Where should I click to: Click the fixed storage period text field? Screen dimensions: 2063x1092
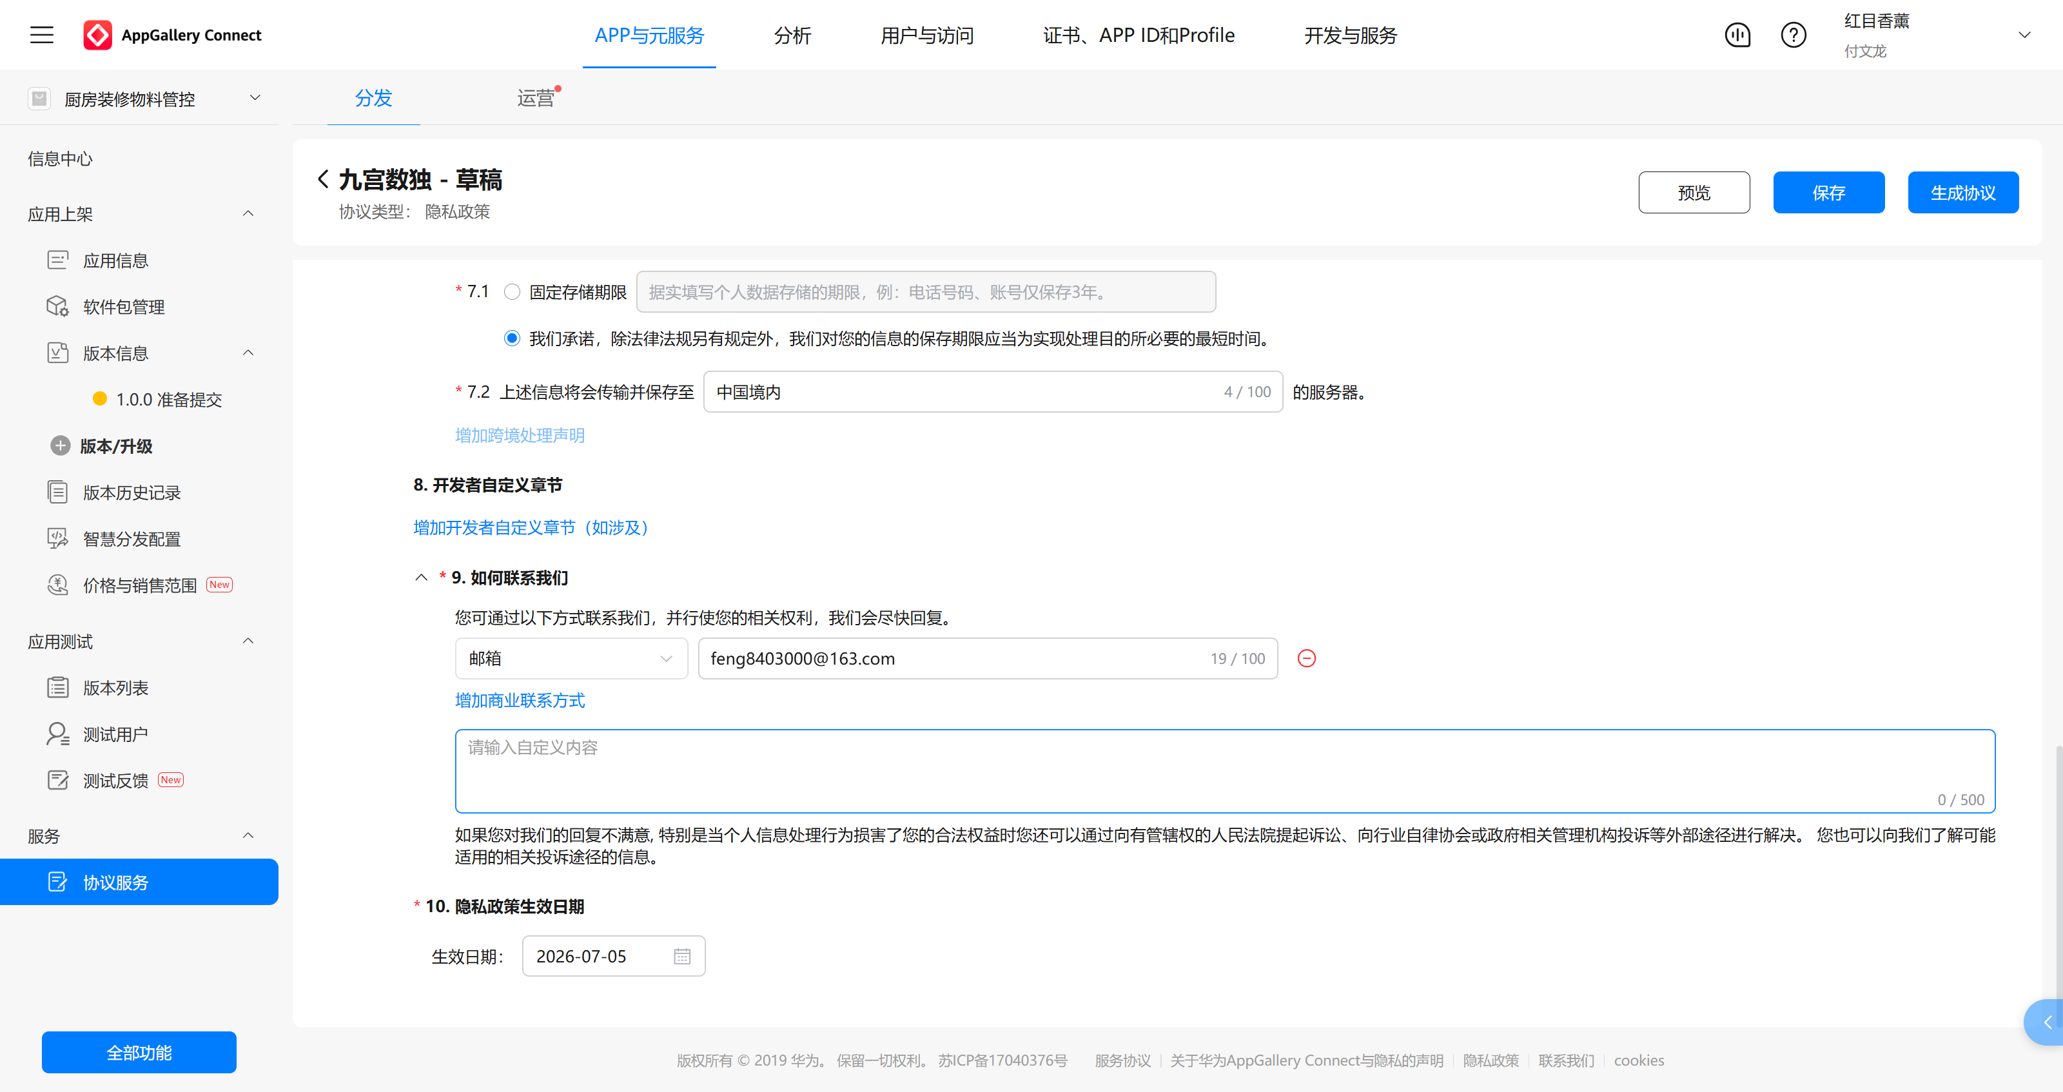(x=926, y=292)
